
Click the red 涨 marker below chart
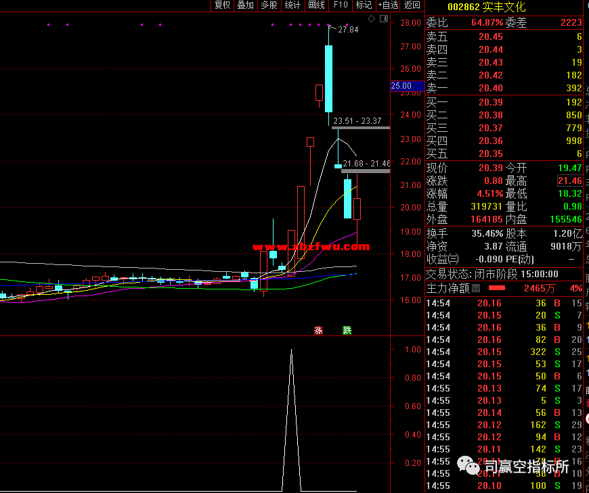319,330
